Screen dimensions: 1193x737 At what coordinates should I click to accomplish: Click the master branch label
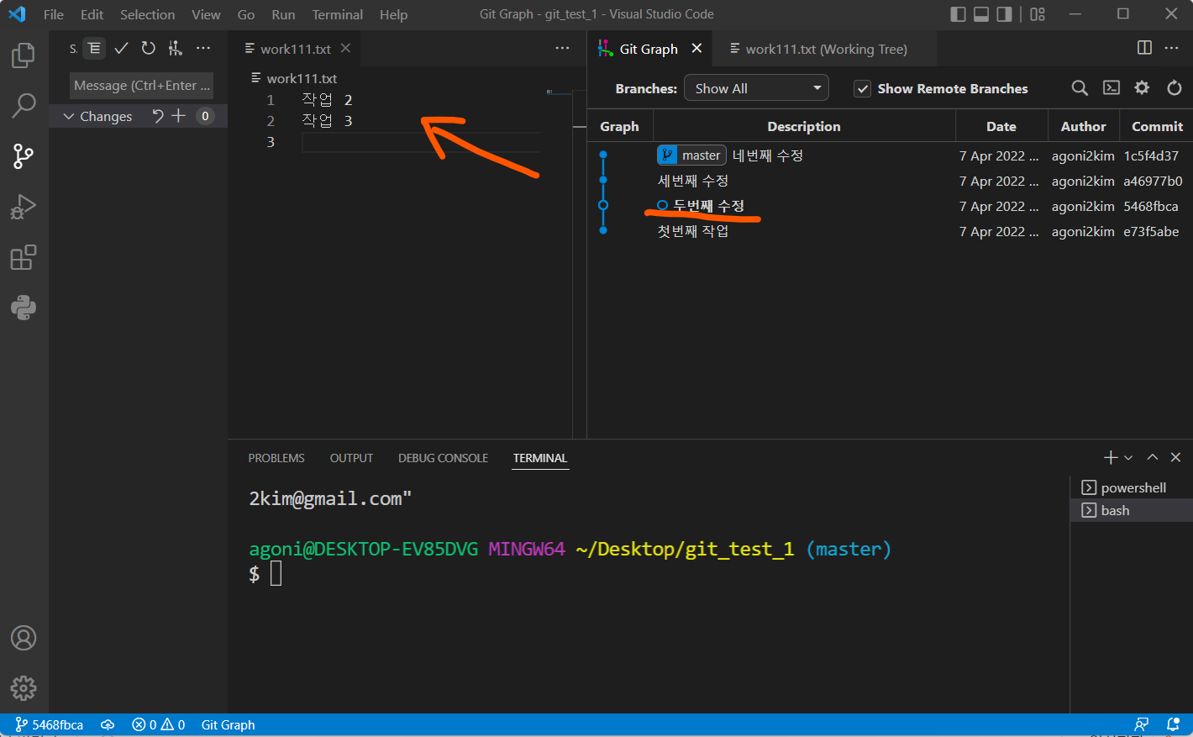click(691, 155)
